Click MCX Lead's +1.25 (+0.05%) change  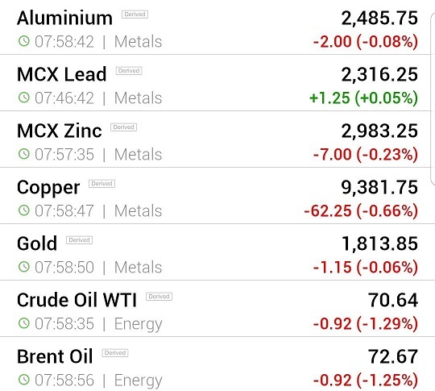pyautogui.click(x=363, y=98)
